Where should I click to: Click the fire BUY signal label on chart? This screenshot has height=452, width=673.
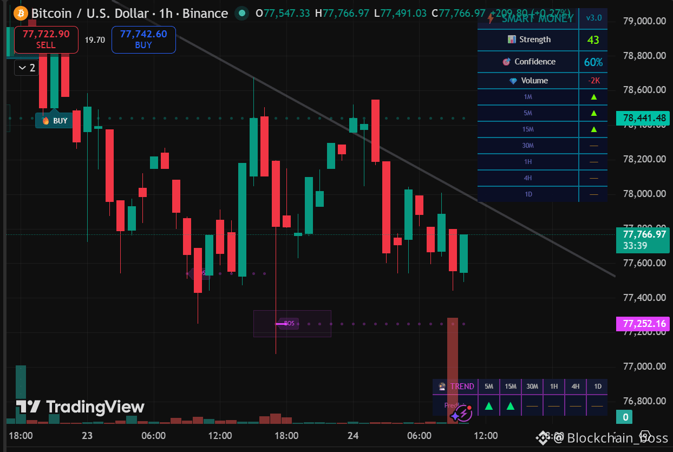pos(55,121)
